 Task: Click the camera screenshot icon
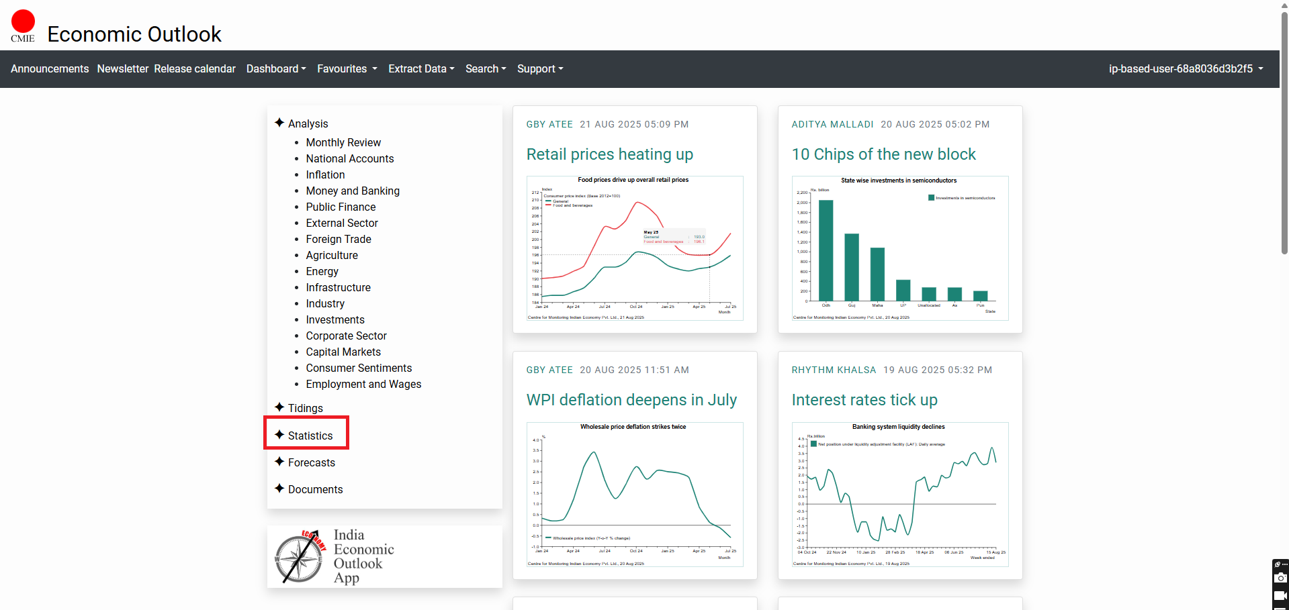1280,578
